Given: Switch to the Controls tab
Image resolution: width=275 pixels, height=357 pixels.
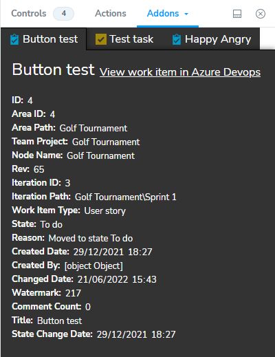Looking at the screenshot, I should tap(29, 14).
